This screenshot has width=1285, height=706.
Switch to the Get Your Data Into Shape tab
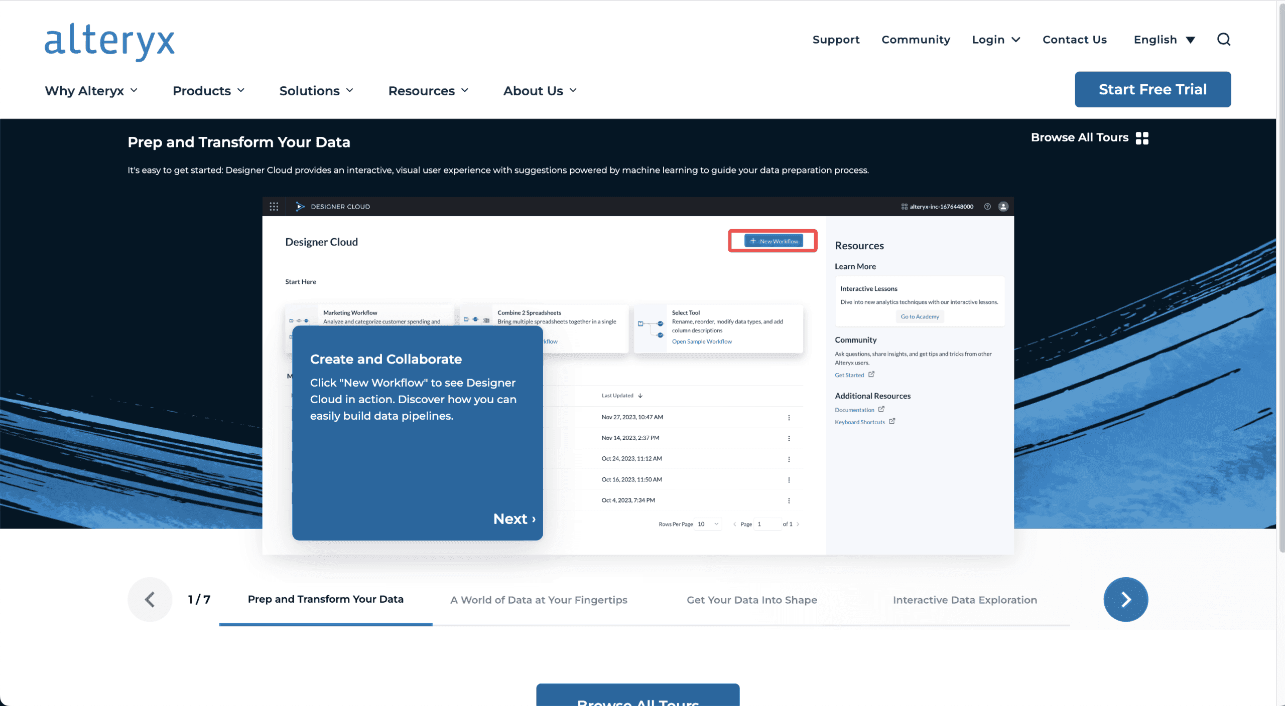click(x=751, y=599)
